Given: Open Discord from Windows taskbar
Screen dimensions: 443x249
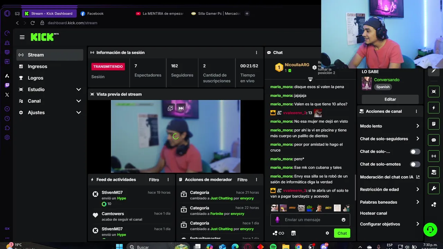Looking at the screenshot, I should click(x=324, y=247).
